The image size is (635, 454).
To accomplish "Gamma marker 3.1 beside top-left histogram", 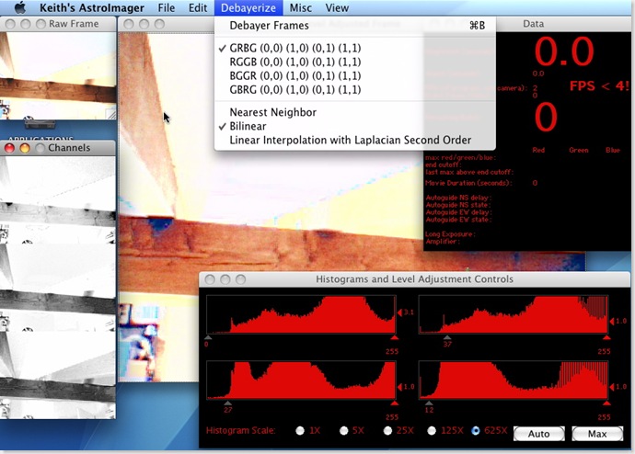I will (x=399, y=312).
